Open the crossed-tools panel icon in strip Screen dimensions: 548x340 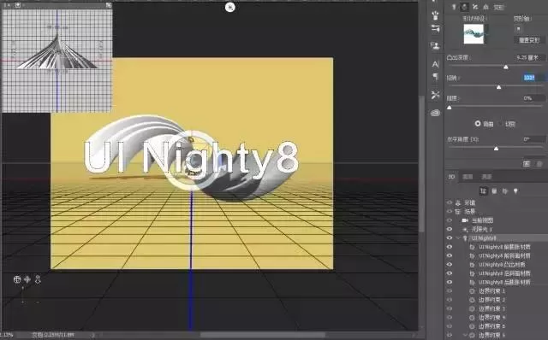[x=435, y=95]
